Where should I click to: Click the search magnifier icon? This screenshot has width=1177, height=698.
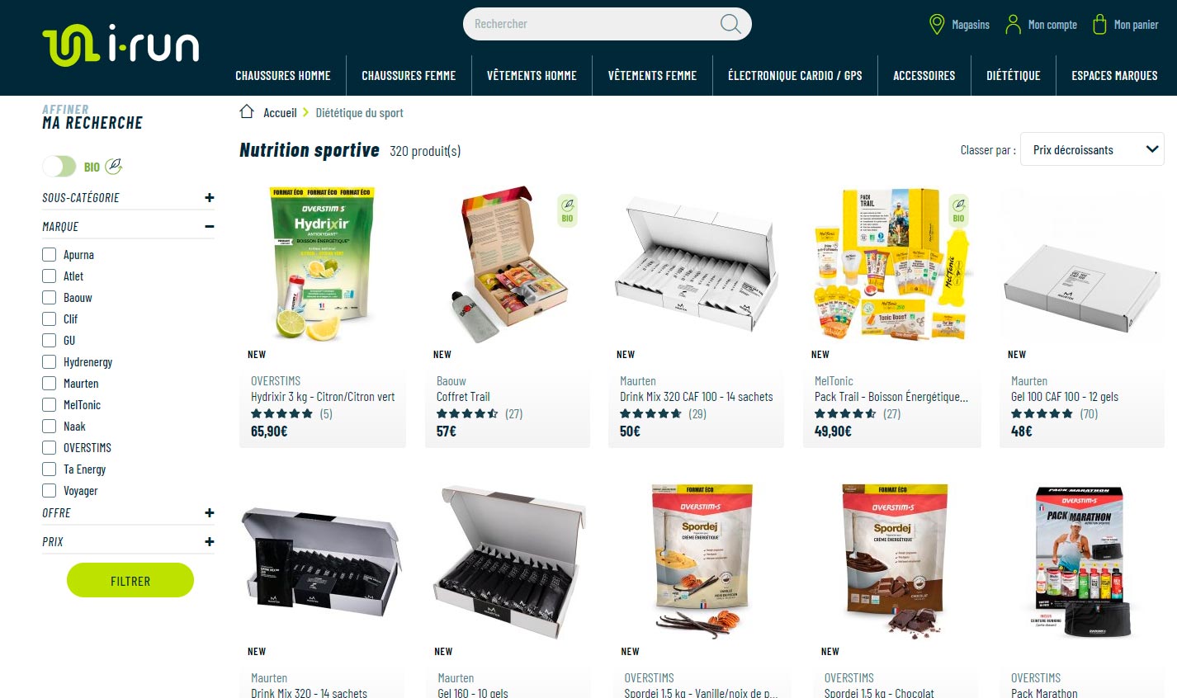[730, 24]
